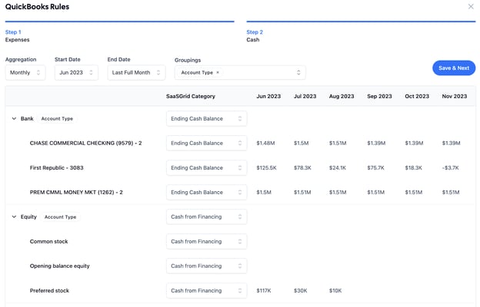Open category dropdown for PREM CMML MONEY MKT
The width and height of the screenshot is (480, 307).
[207, 192]
